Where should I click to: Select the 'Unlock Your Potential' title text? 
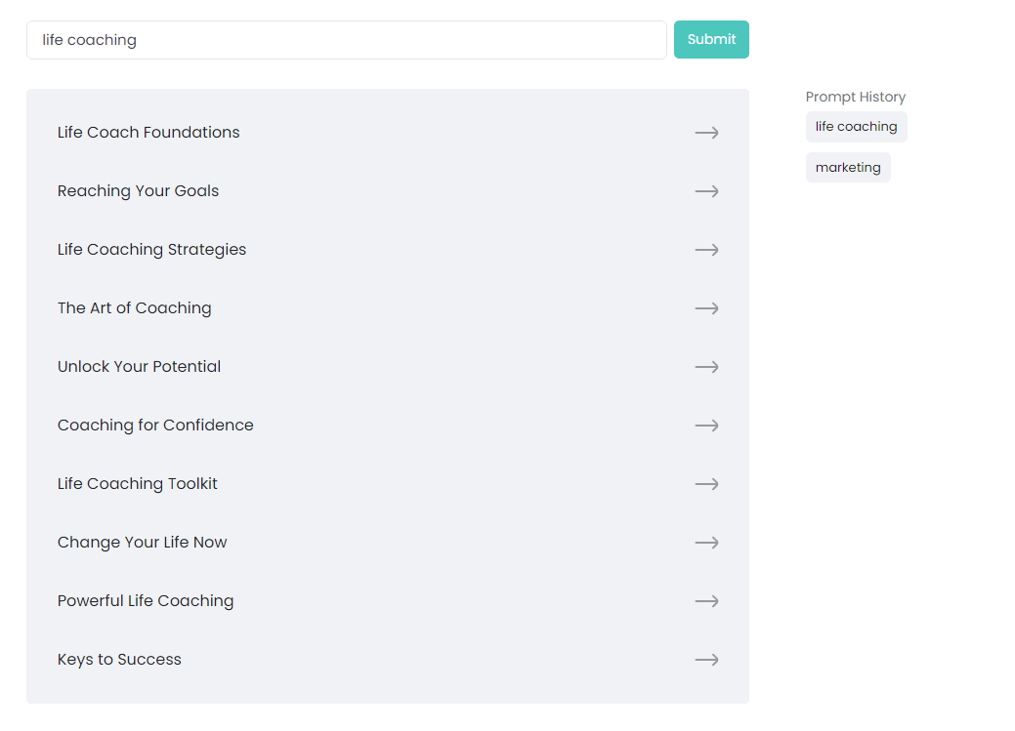139,367
